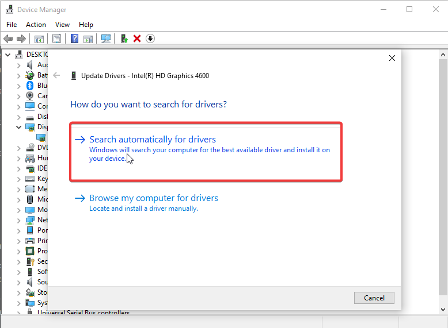Expand the Processors node chevron
This screenshot has height=328, width=448.
pos(18,252)
